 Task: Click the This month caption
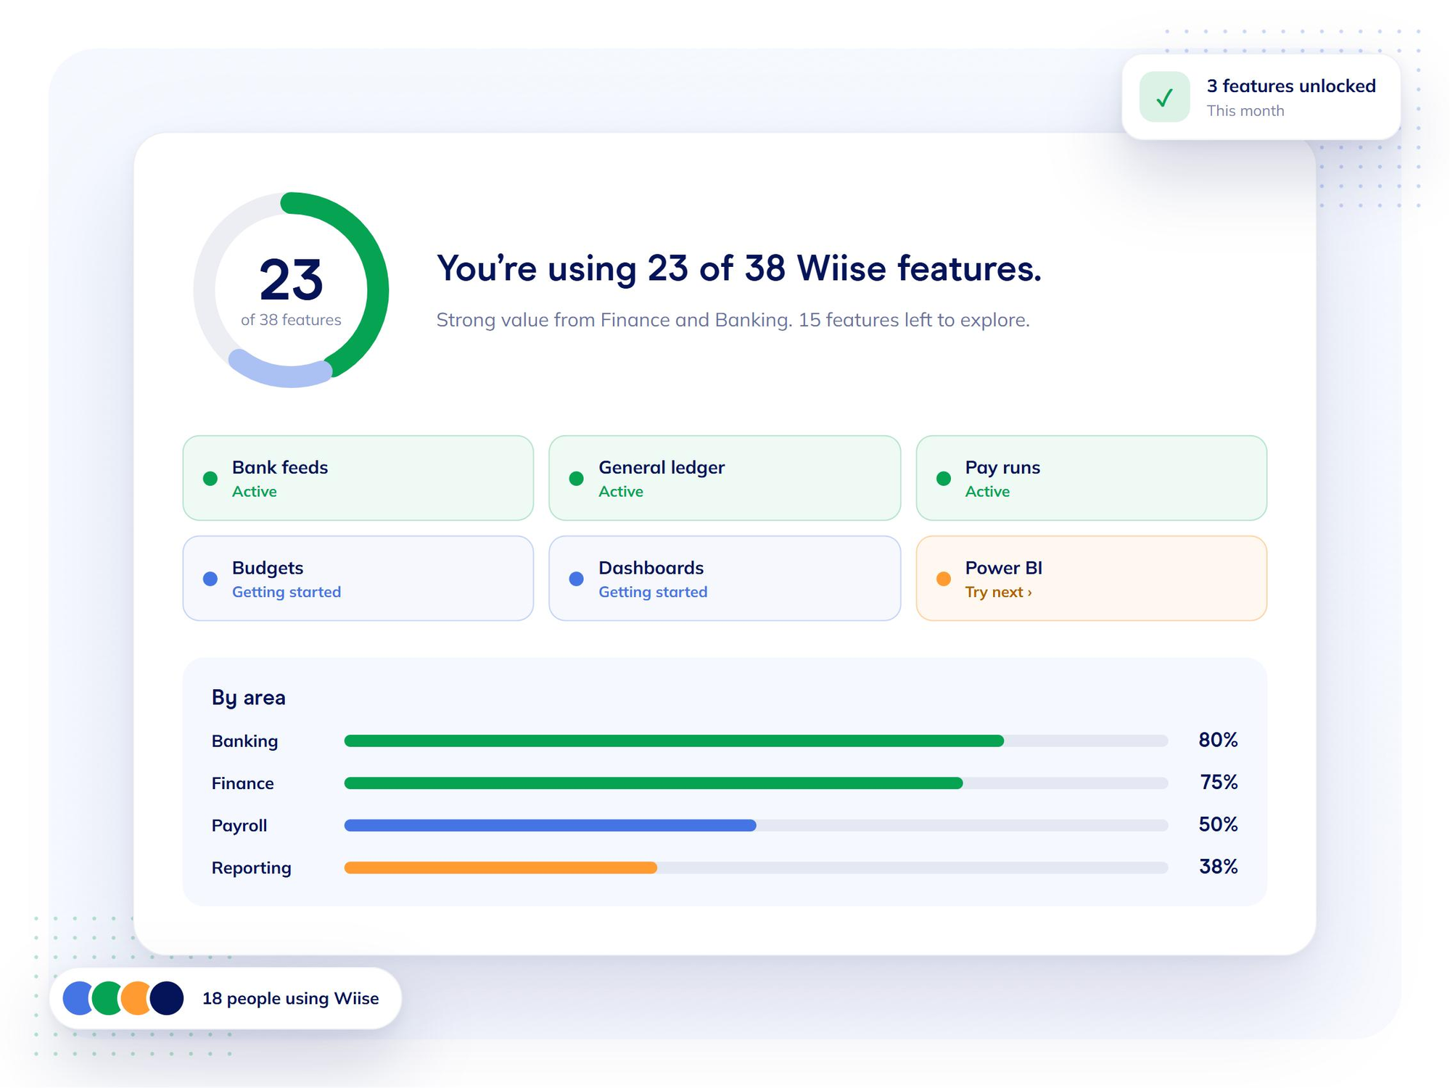click(x=1245, y=111)
